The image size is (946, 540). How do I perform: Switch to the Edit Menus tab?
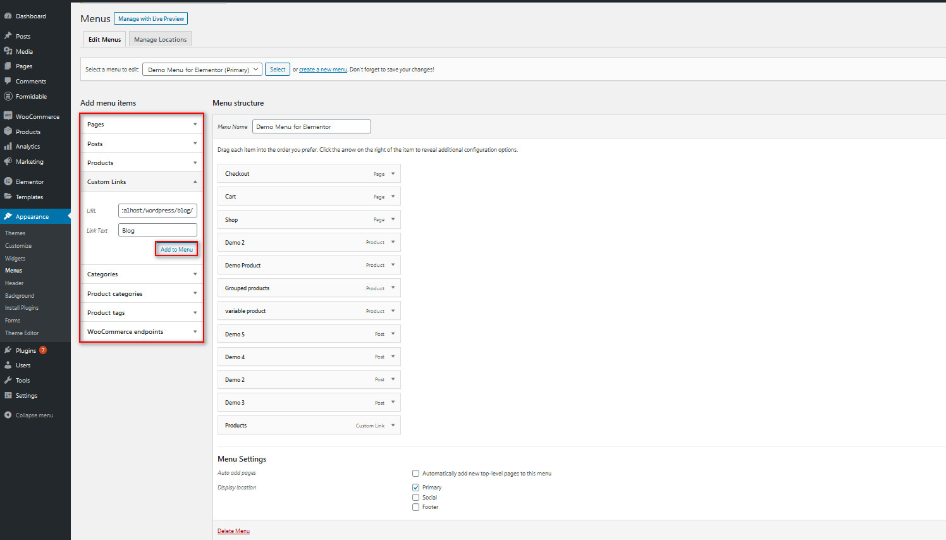pos(104,39)
